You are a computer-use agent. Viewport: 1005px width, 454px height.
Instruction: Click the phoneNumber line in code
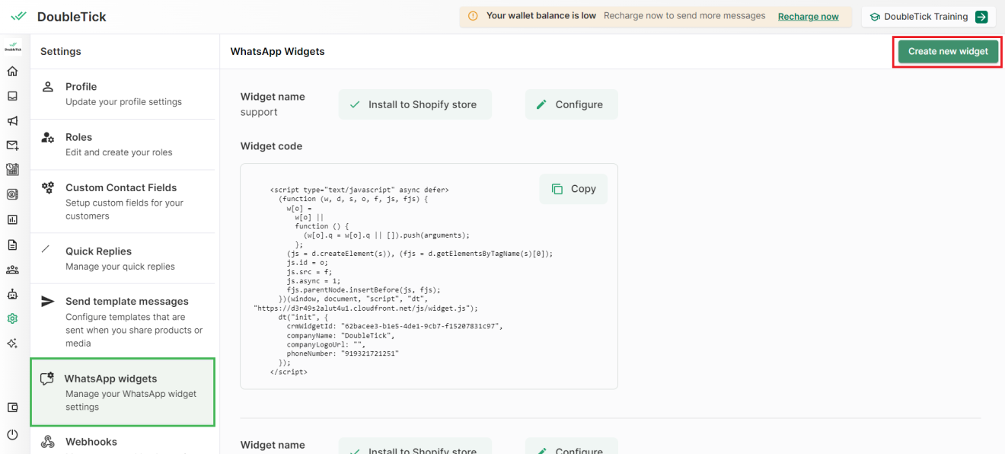tap(343, 353)
